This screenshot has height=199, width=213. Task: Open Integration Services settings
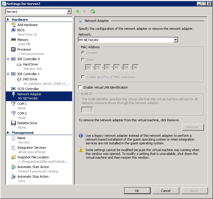click(x=32, y=148)
